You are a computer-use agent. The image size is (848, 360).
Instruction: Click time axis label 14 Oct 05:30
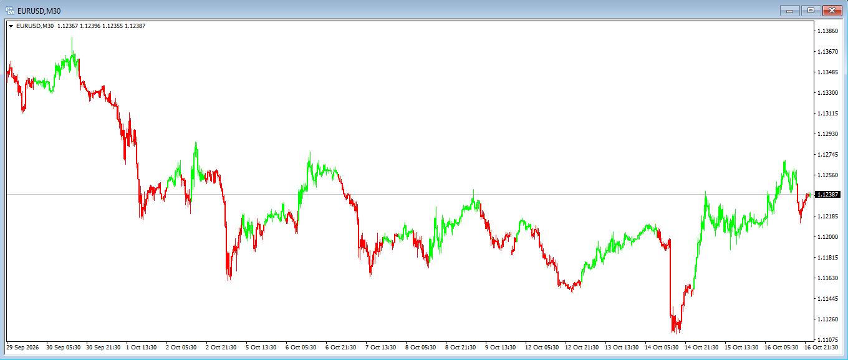[x=662, y=347]
